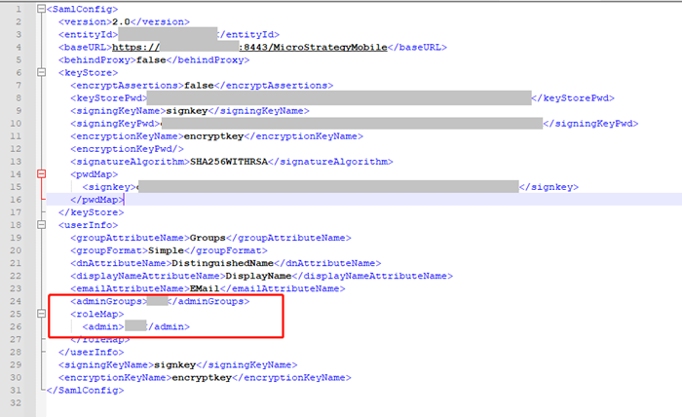The width and height of the screenshot is (682, 417).
Task: Click line number 1 in the margin
Action: 19,9
